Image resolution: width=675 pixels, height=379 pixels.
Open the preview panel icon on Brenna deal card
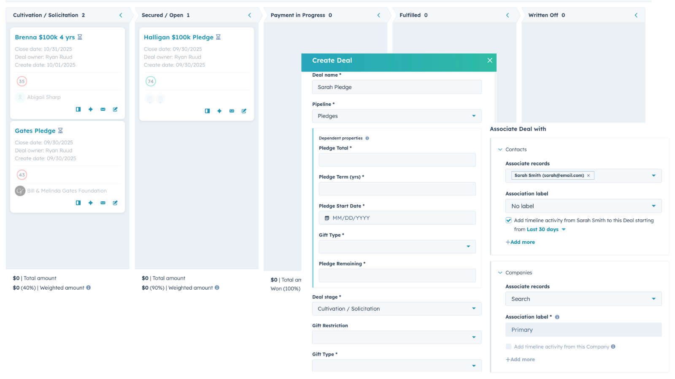click(x=78, y=109)
